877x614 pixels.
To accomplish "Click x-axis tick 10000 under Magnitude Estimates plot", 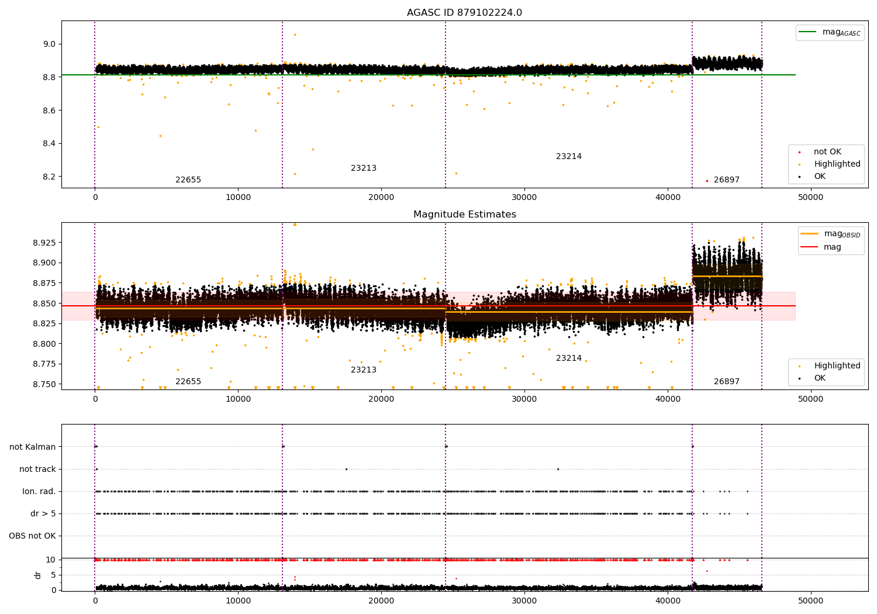I will point(238,399).
